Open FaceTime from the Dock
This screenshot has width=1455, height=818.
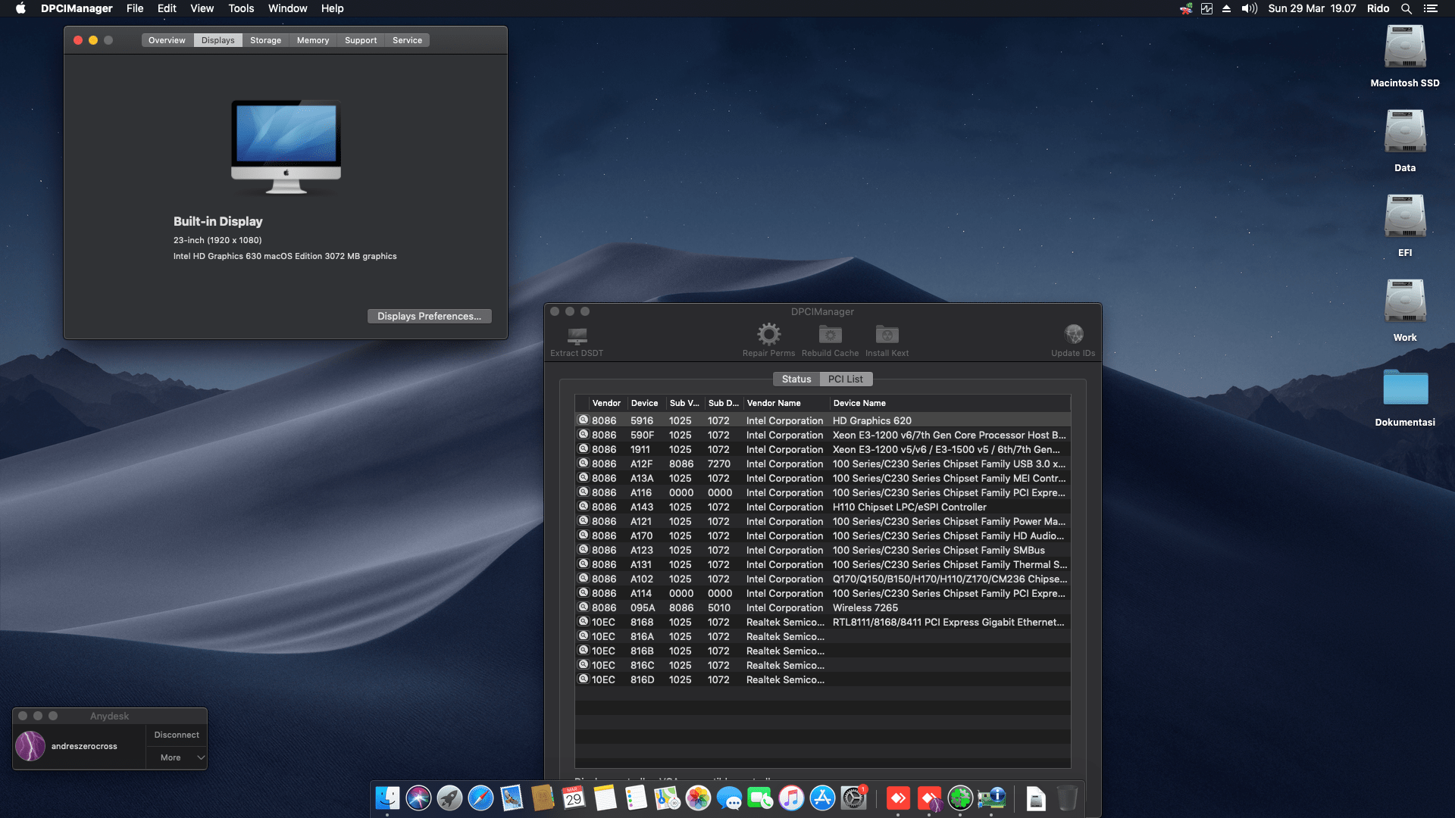coord(760,798)
